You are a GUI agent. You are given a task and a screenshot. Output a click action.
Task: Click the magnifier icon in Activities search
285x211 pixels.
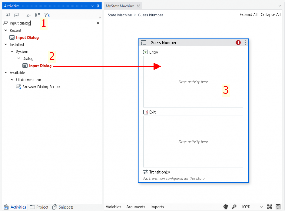point(5,23)
